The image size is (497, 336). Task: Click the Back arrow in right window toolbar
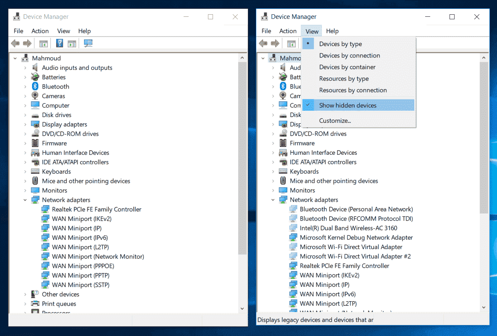(263, 43)
